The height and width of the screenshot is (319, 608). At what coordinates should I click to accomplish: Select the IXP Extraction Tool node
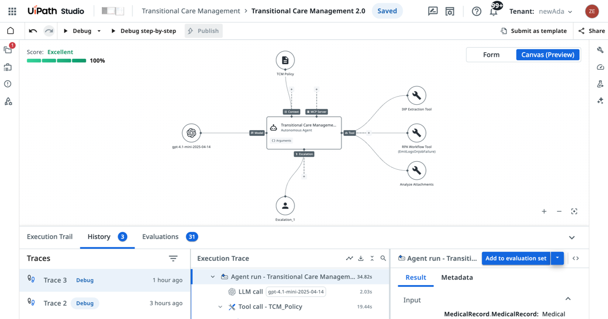[416, 95]
